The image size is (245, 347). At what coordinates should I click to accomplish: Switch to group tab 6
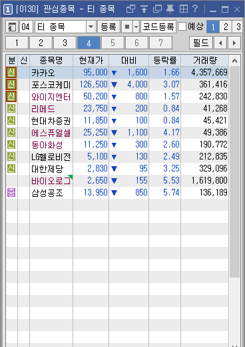pos(136,43)
